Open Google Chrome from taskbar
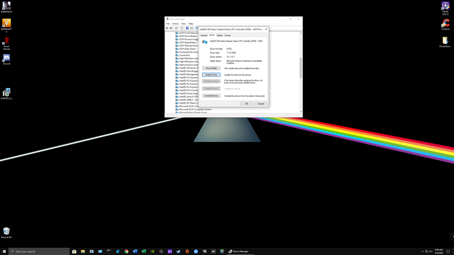Viewport: 454px width, 255px height. [x=126, y=251]
